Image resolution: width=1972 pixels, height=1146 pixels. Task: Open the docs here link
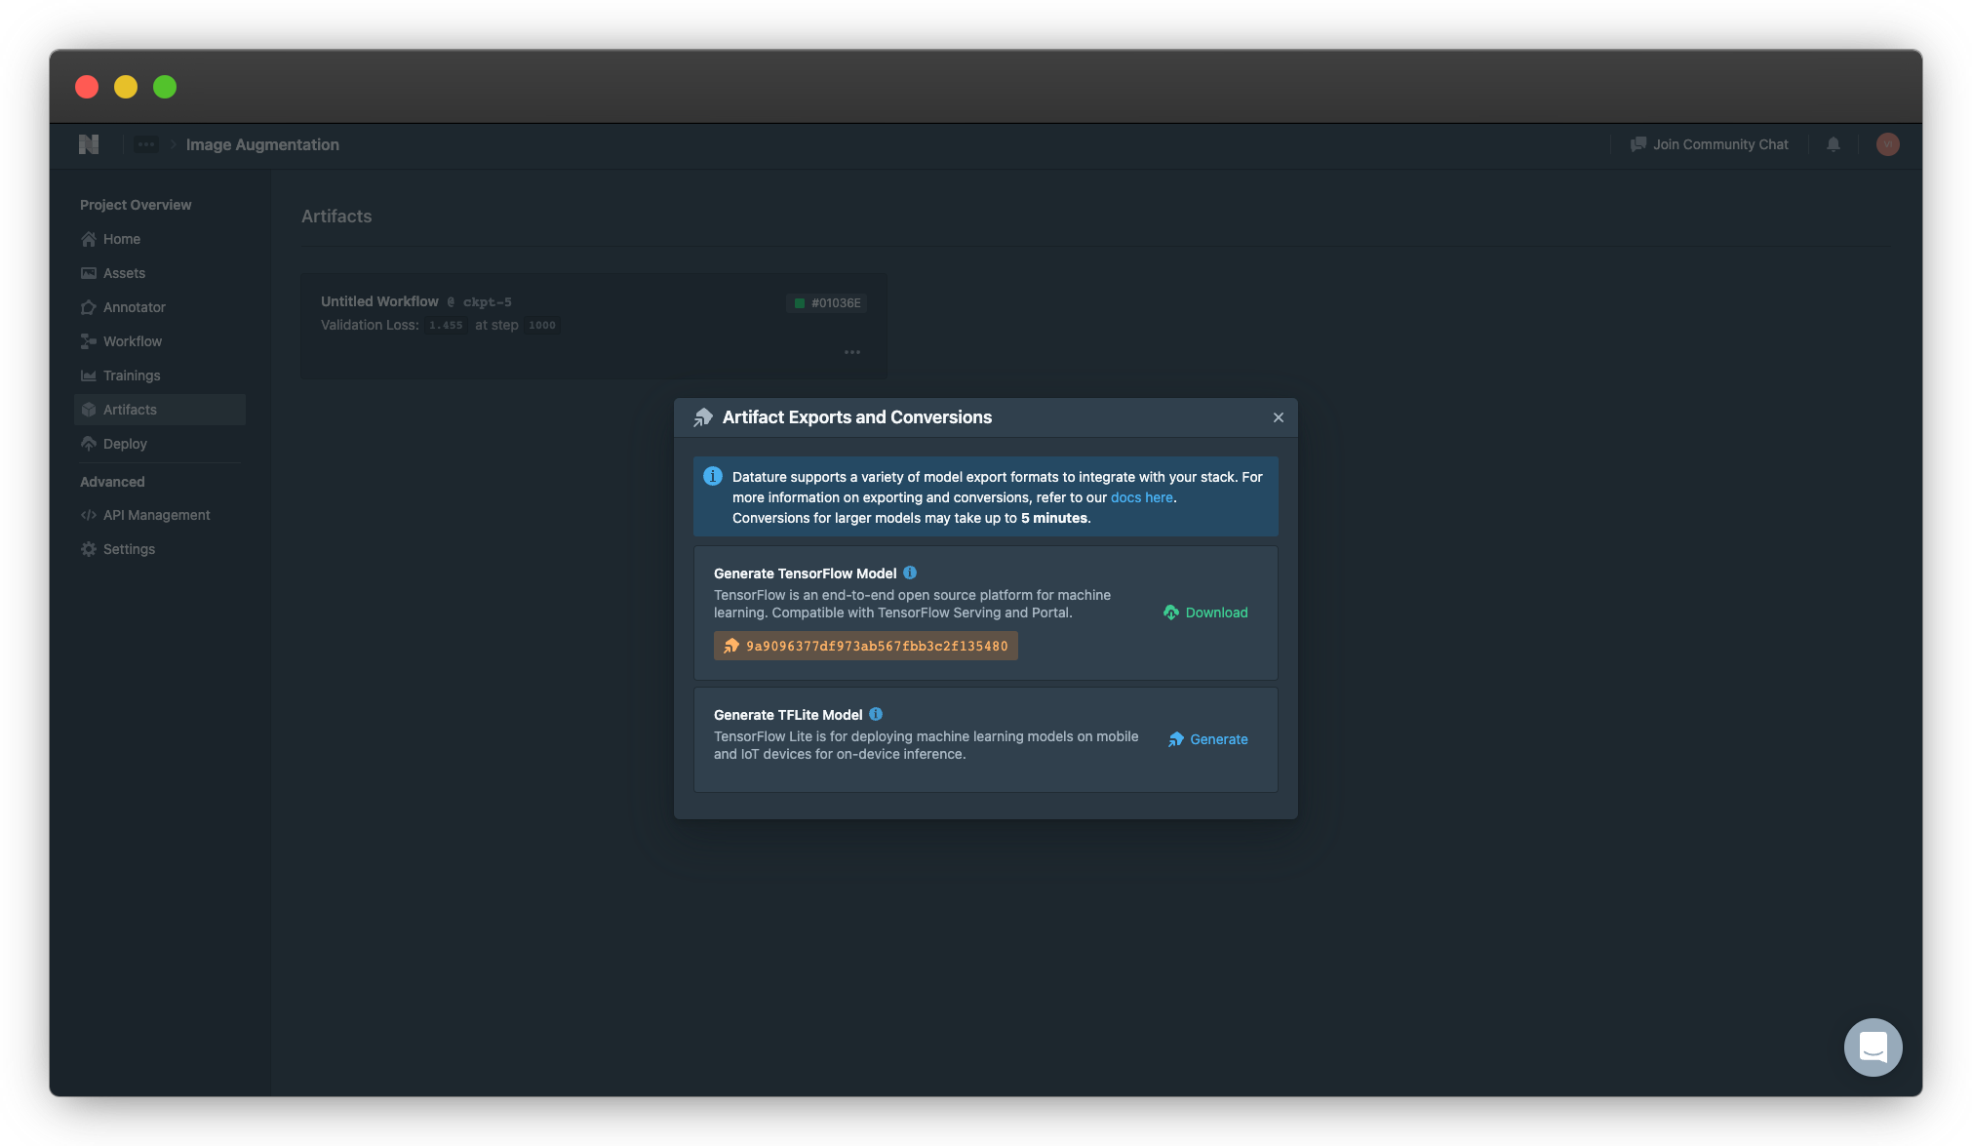[1141, 497]
